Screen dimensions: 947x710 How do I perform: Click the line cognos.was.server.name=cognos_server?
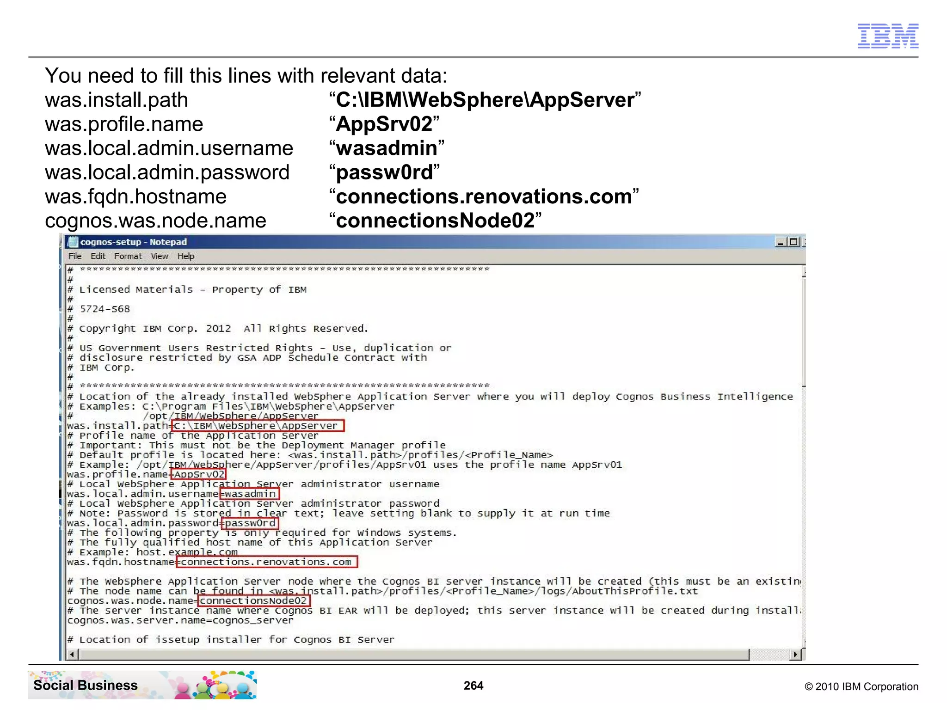pyautogui.click(x=180, y=620)
